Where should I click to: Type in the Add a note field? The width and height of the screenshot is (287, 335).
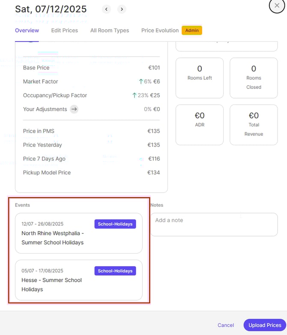point(214,224)
